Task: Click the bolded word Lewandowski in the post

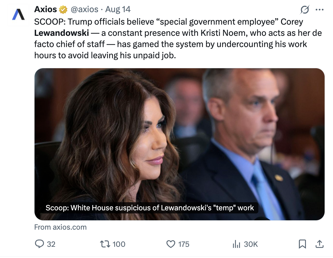Action: coord(62,33)
